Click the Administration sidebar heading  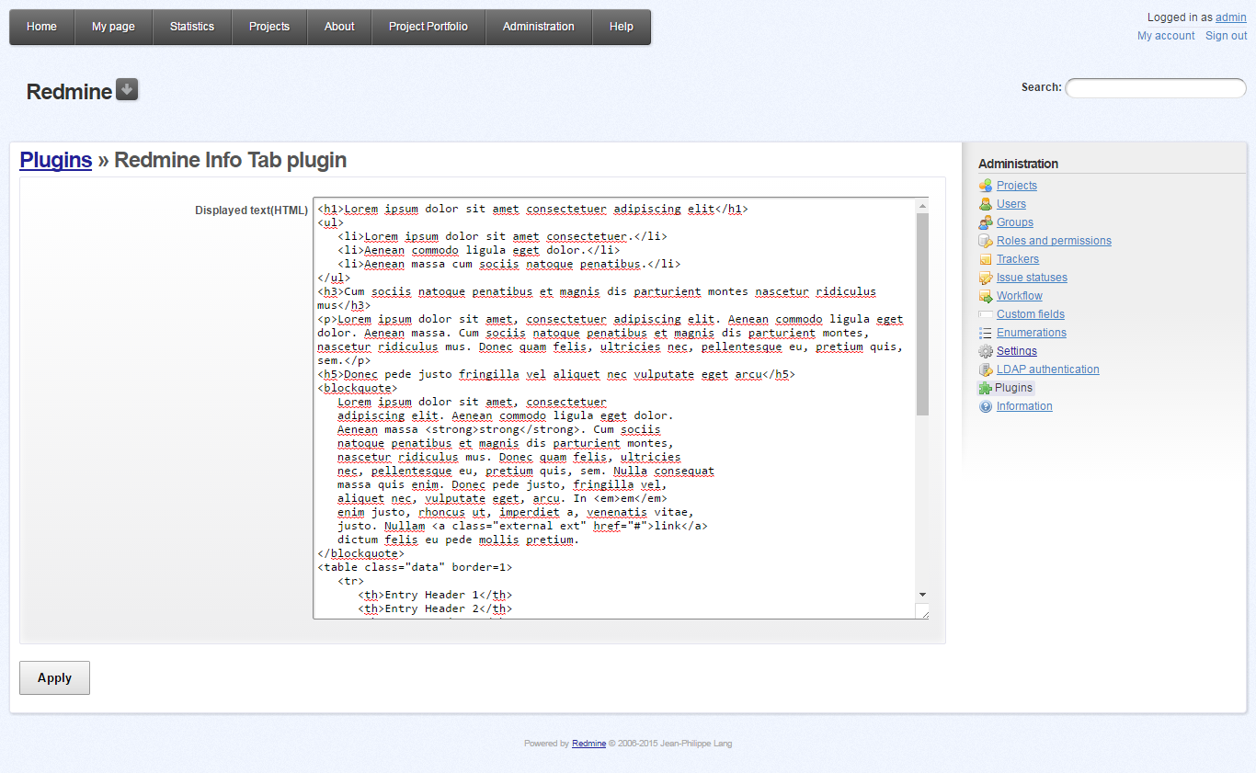tap(1018, 164)
